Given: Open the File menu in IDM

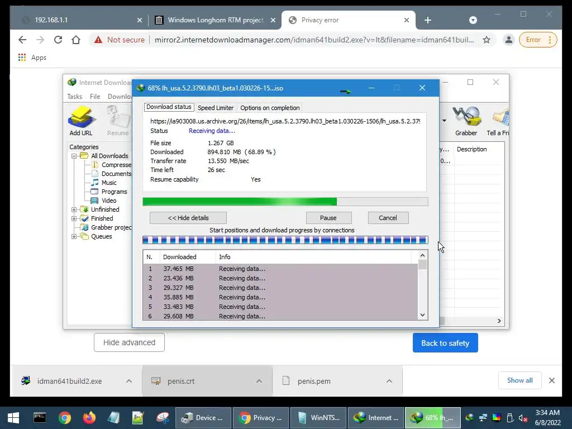Looking at the screenshot, I should pyautogui.click(x=95, y=96).
